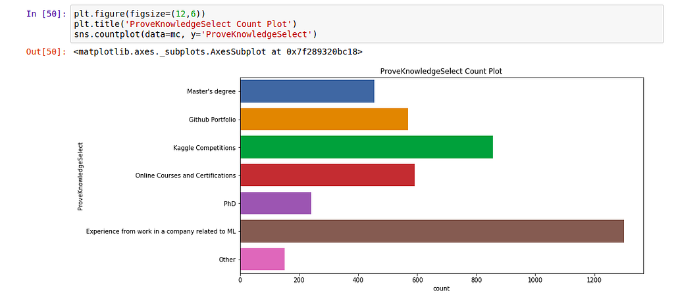The image size is (674, 299).
Task: Click the sns.countplot code line
Action: [x=195, y=34]
